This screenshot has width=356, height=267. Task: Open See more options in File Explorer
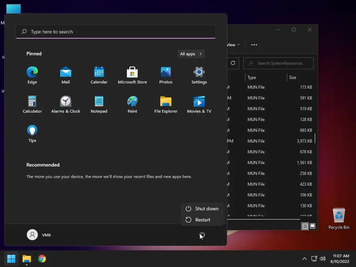(254, 45)
